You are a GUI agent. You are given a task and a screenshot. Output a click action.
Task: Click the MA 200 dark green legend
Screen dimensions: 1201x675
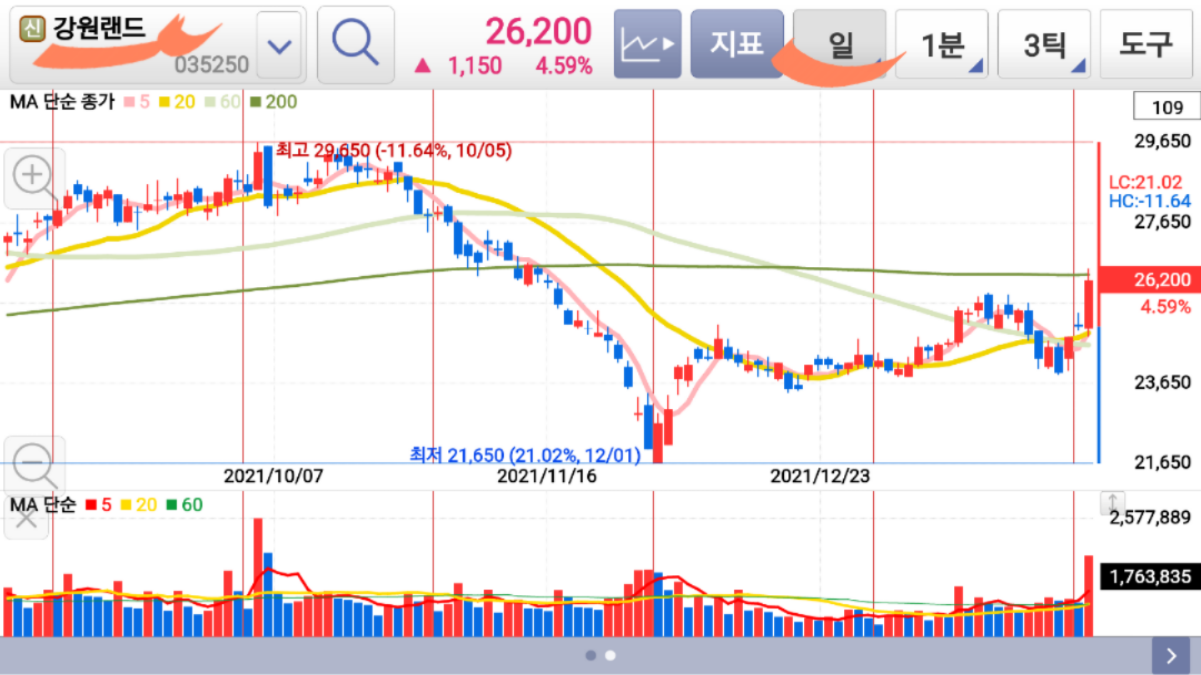(273, 102)
